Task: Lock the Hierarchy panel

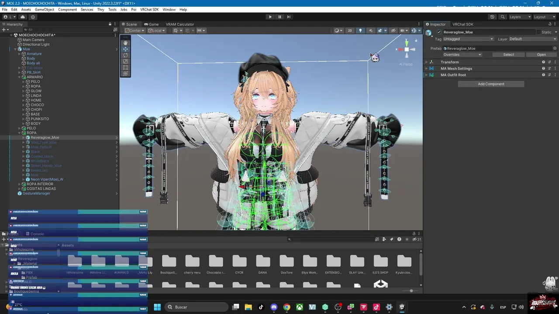Action: (x=110, y=24)
